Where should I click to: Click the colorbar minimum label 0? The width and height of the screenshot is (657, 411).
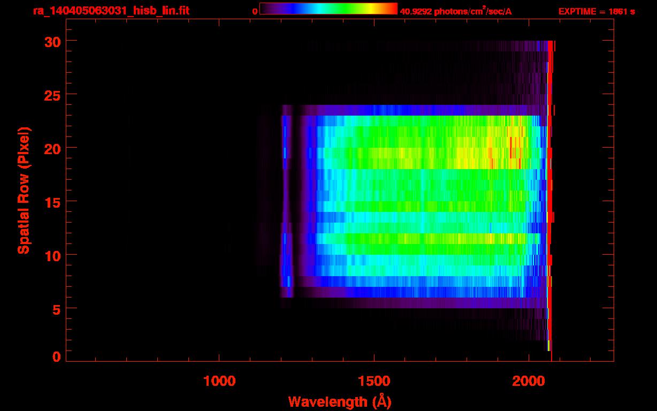coord(255,11)
